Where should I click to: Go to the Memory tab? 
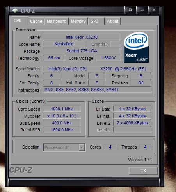(78, 21)
